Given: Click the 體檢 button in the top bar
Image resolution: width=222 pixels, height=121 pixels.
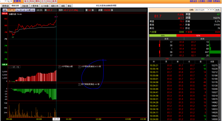Looking at the screenshot, I should [x=38, y=1].
